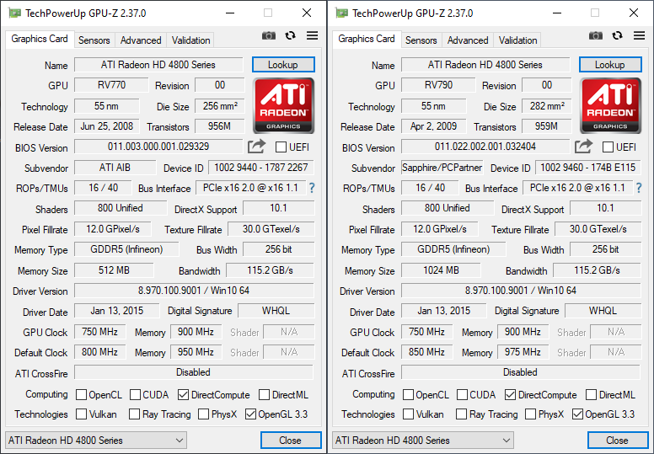Click Device ID 1002 9460 - 174B E115

[588, 168]
